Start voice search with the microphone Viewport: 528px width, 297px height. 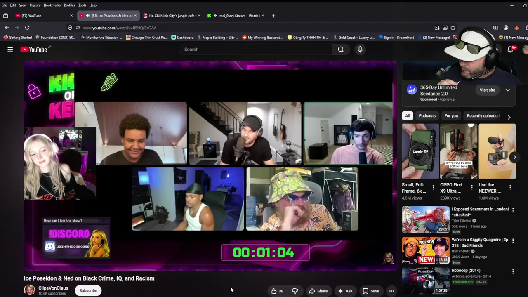click(x=360, y=49)
